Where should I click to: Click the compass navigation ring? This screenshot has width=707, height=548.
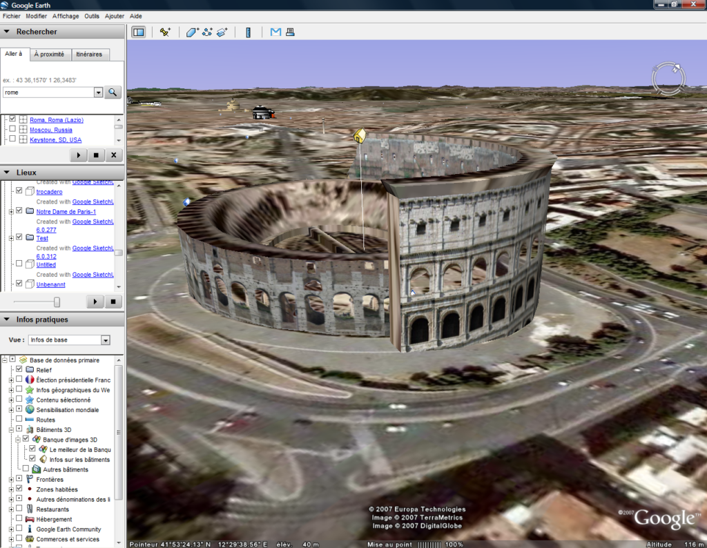pos(668,79)
